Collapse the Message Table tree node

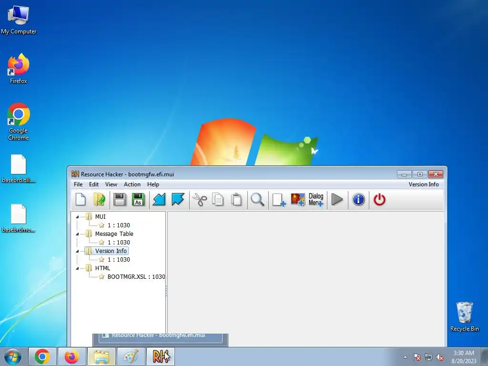click(77, 234)
